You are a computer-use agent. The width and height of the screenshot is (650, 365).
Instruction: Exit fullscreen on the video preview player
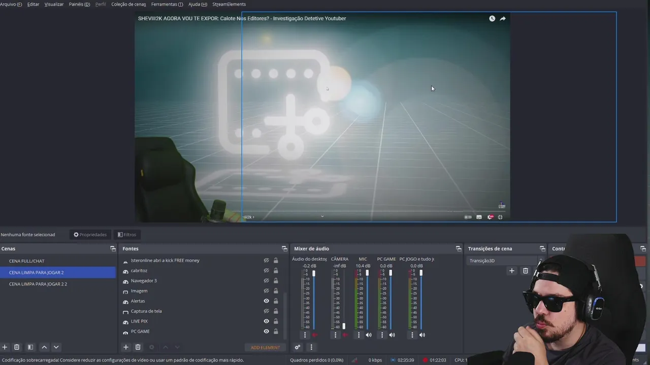[500, 217]
